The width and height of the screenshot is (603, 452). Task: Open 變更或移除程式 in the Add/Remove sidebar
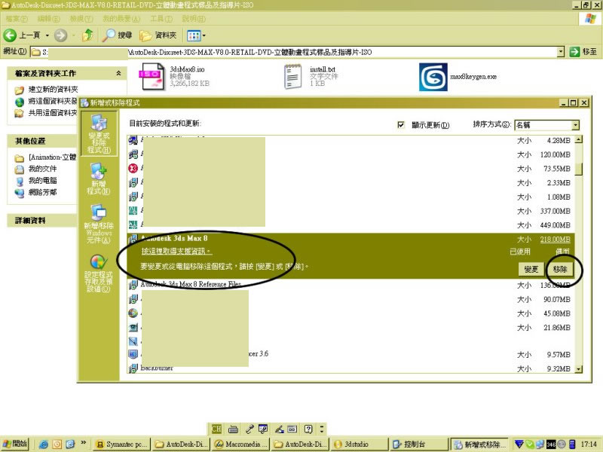click(99, 134)
